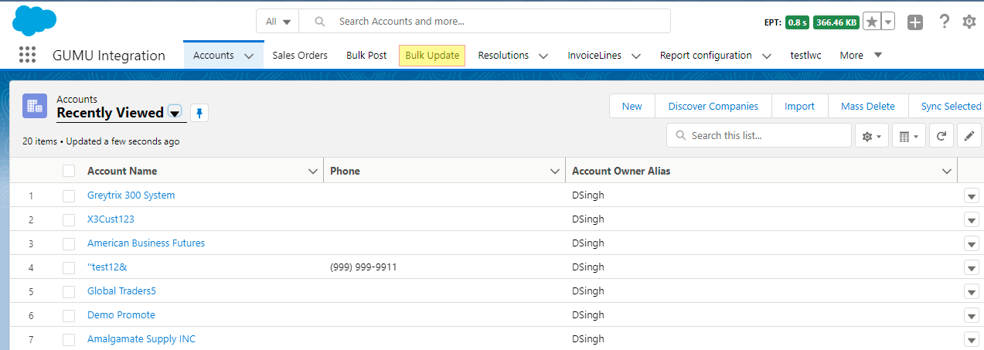Click the EPT 0.8 s indicator
This screenshot has height=350, width=984.
[797, 22]
